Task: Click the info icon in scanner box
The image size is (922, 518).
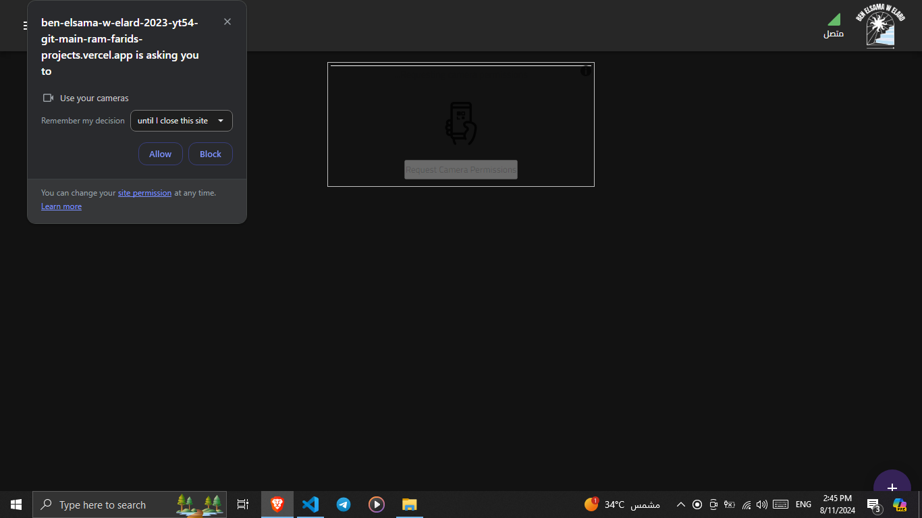Action: (586, 71)
